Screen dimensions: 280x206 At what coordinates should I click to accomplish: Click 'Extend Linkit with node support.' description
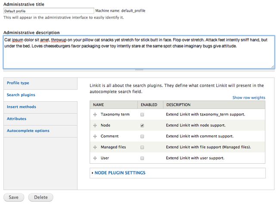pyautogui.click(x=196, y=125)
